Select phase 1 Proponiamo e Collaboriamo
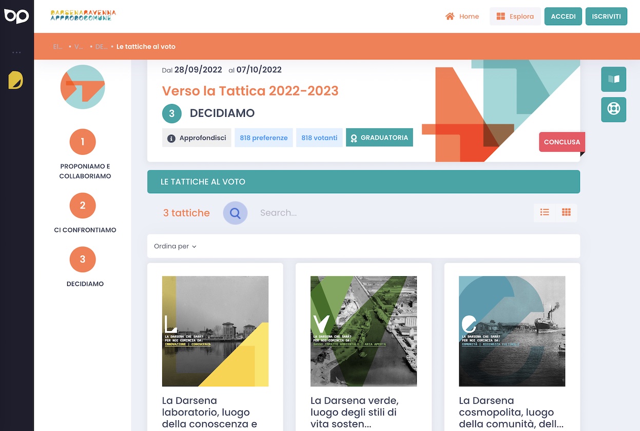The width and height of the screenshot is (640, 431). 83,142
